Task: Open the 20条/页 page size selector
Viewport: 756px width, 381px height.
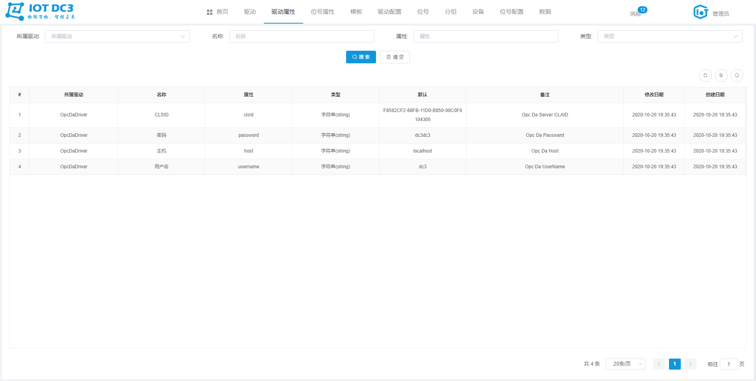Action: [x=625, y=364]
